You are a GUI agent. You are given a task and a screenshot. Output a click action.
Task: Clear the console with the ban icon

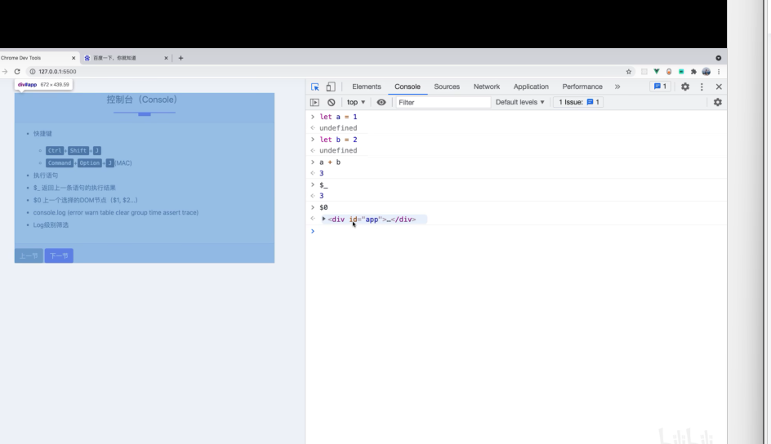332,102
